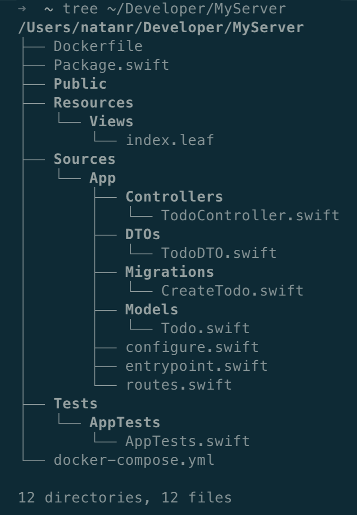This screenshot has width=357, height=515.
Task: Click the Models folder name
Action: point(151,309)
